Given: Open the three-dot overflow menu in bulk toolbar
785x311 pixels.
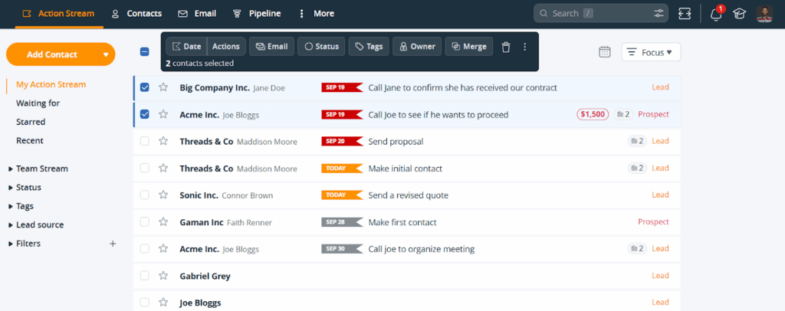Looking at the screenshot, I should (x=525, y=47).
